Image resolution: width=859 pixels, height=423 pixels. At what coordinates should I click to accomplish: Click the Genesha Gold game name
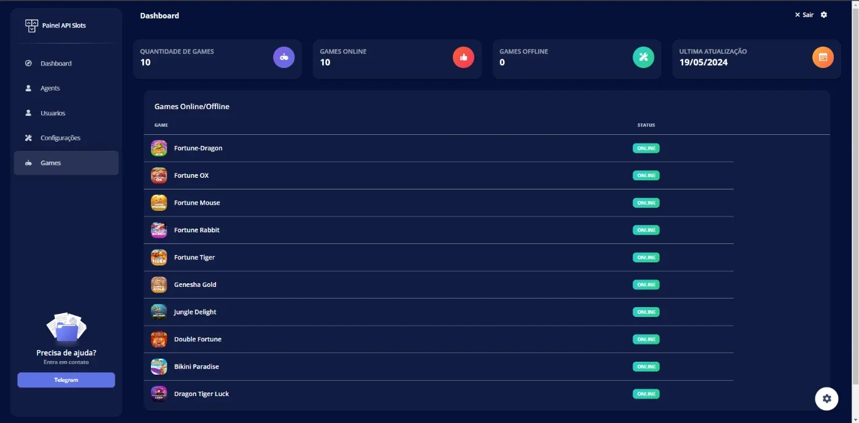[x=195, y=284]
